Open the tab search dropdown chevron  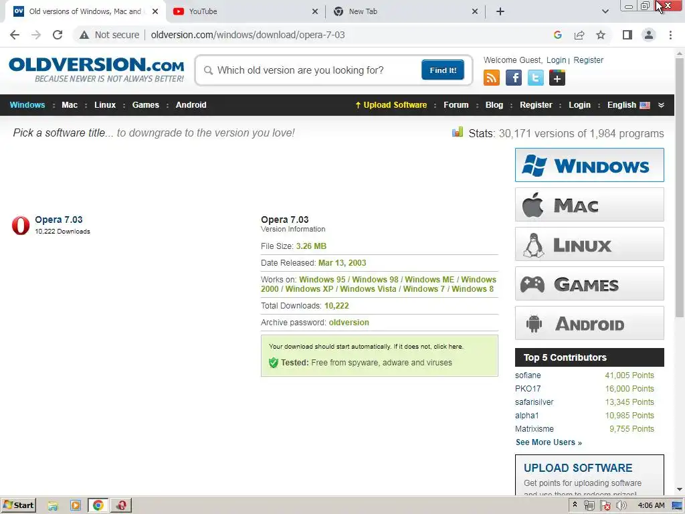pos(605,11)
